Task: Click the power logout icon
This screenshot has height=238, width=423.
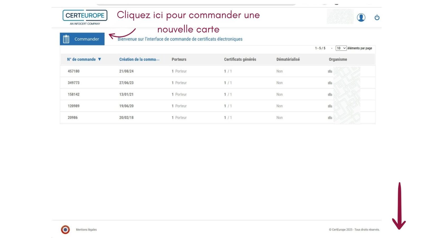Action: 377,17
